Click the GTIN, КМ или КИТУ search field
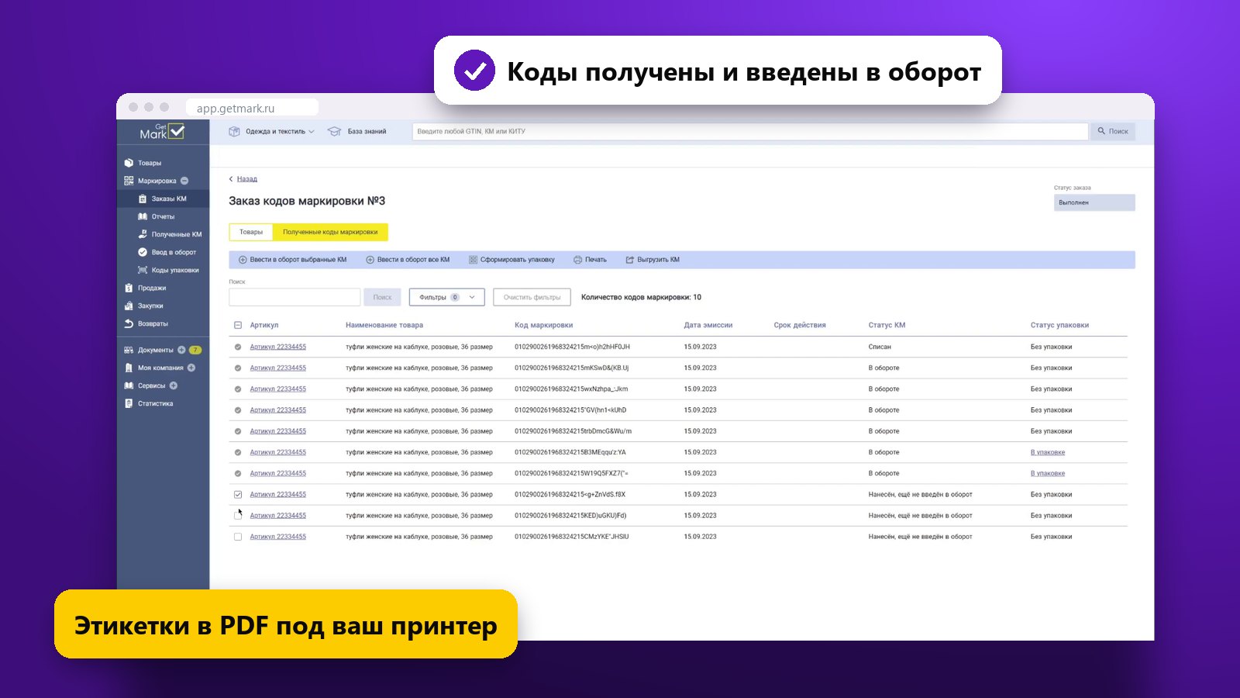Viewport: 1240px width, 698px height. 749,132
